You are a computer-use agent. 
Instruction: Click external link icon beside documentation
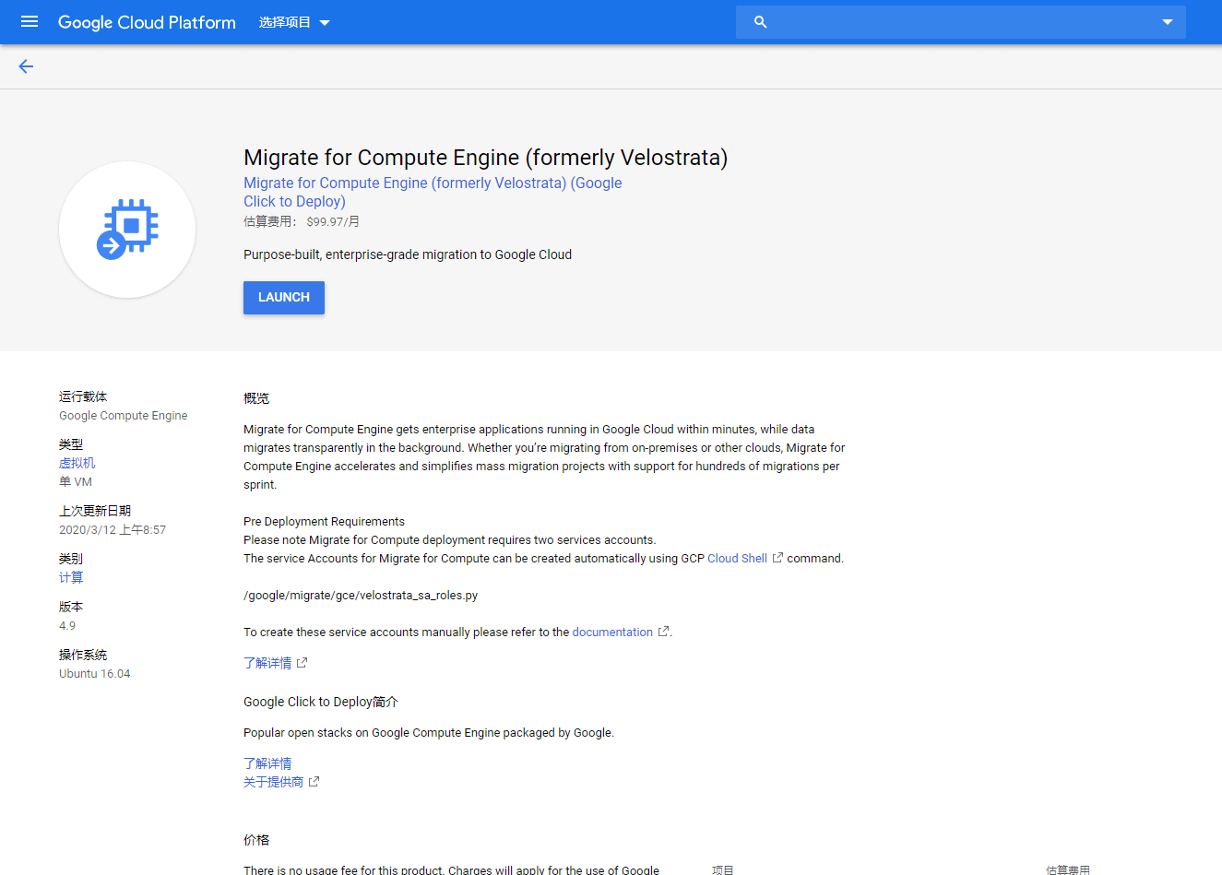[663, 632]
